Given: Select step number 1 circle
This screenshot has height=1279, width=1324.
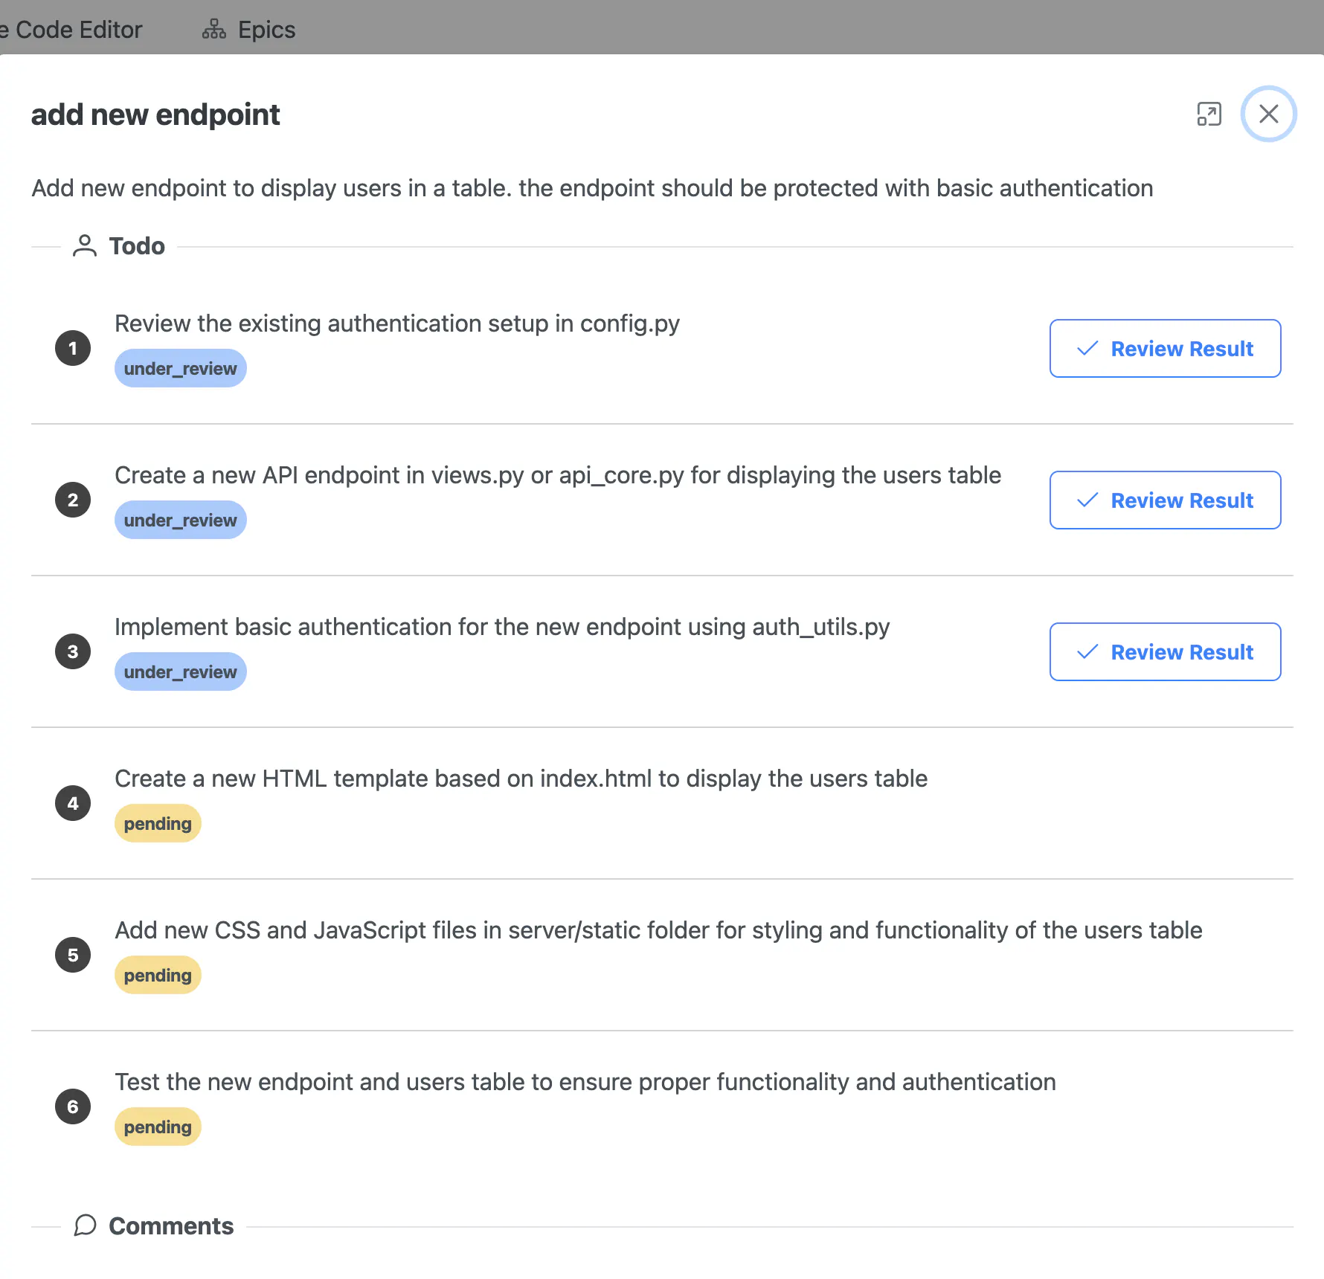Looking at the screenshot, I should coord(73,348).
